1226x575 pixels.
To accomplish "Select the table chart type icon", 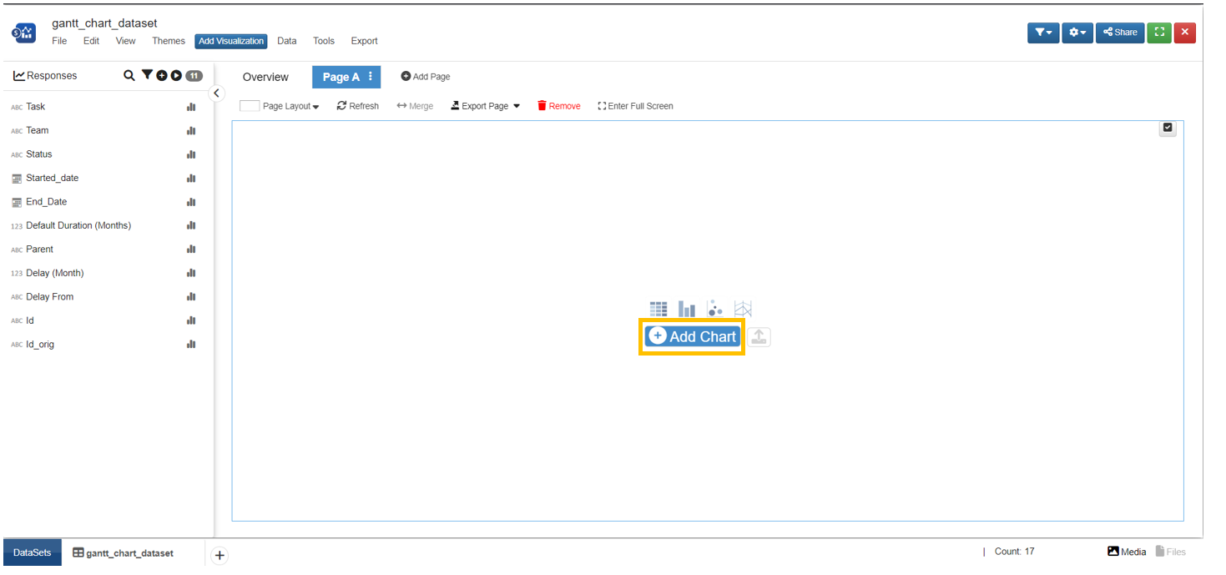I will [x=658, y=310].
